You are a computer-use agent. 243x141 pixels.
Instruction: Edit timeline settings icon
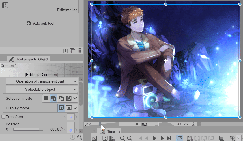coord(105,138)
